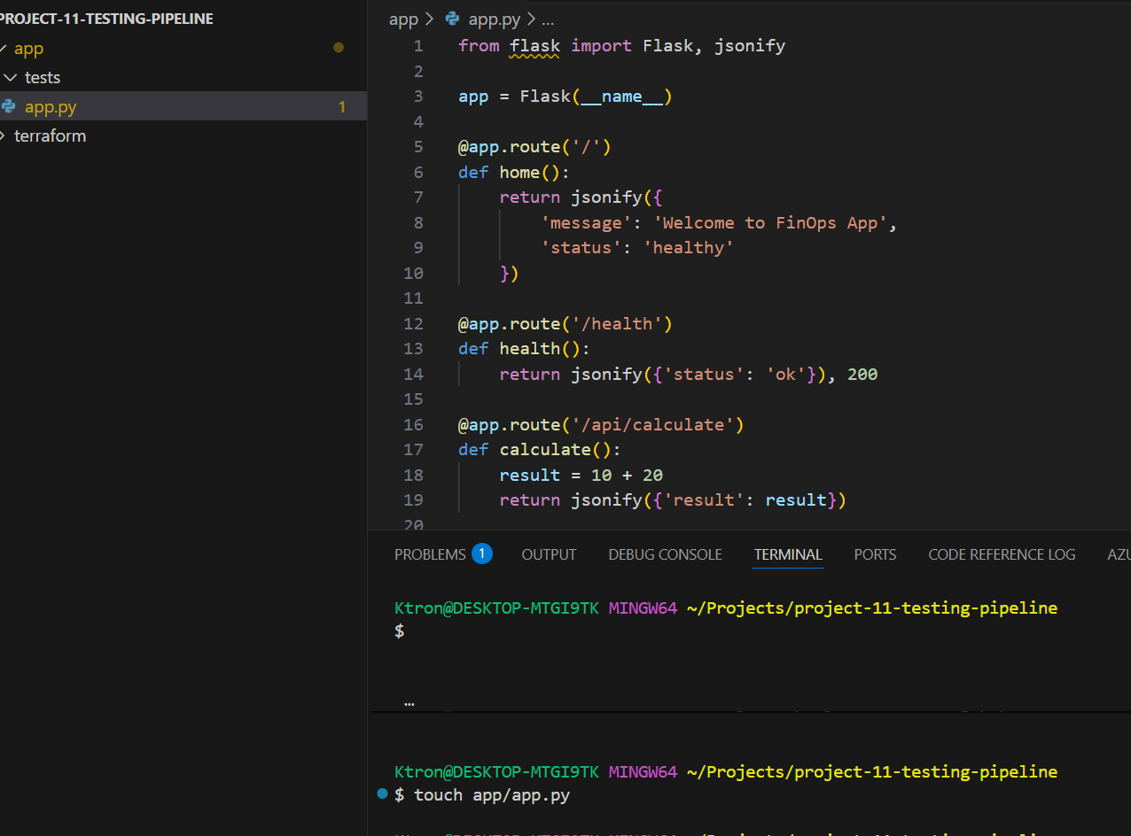The image size is (1131, 836).
Task: Click the blue command marker beside touch command
Action: [x=382, y=793]
